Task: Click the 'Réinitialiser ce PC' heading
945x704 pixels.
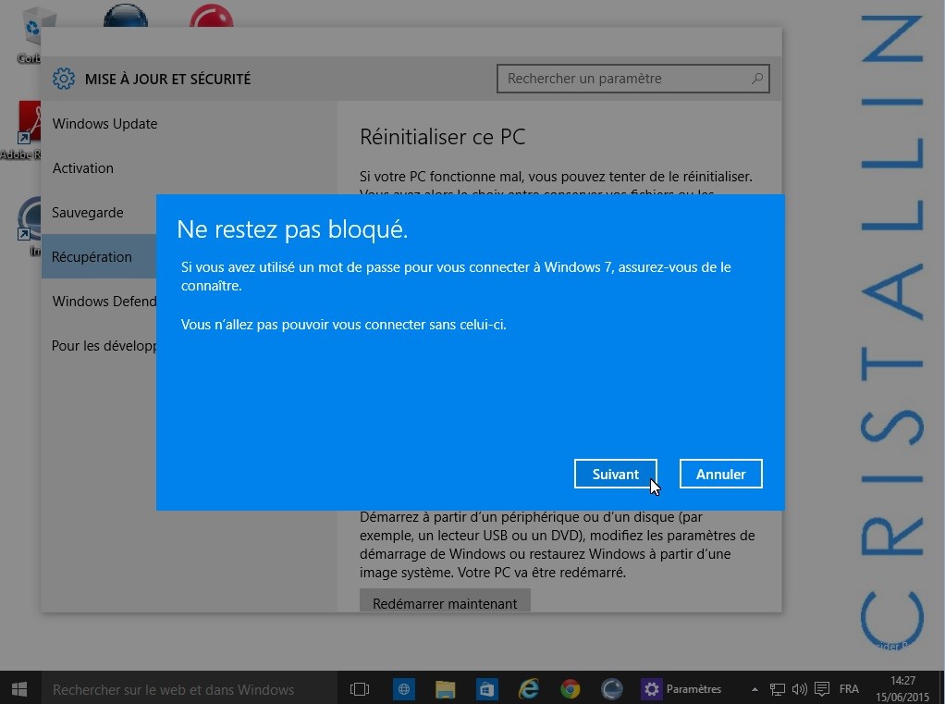Action: 442,137
